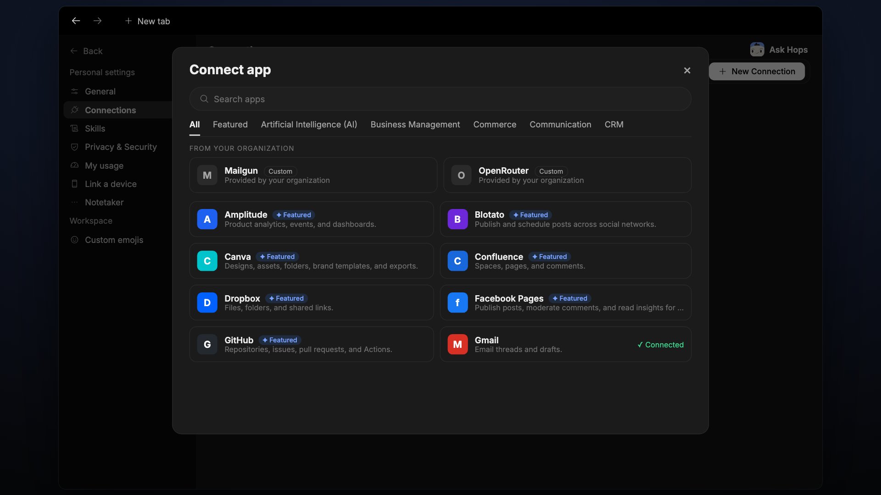Select the CRM tab
881x495 pixels.
614,124
